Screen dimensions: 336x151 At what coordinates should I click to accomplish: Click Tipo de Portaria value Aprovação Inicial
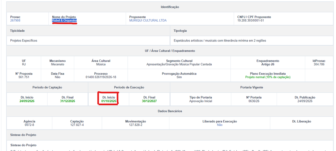click(x=200, y=101)
